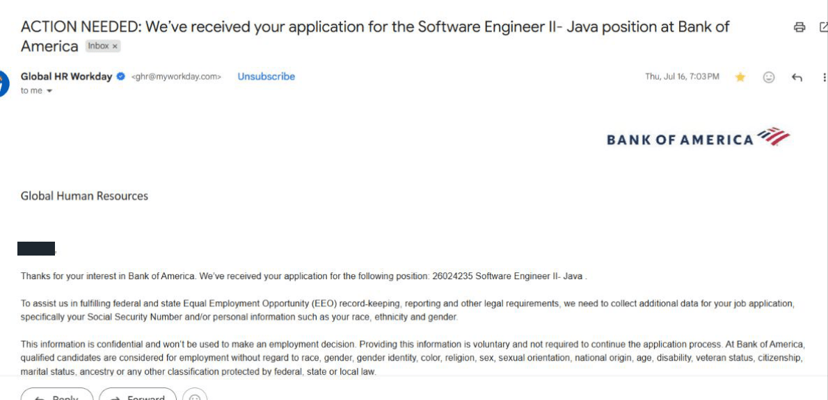
Task: Select the sender name "Global HR Workday"
Action: tap(67, 76)
